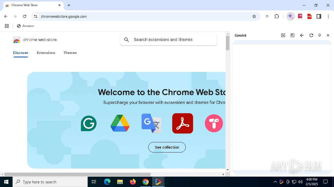The height and width of the screenshot is (187, 334).
Task: Refresh the Gemini side panel
Action: point(311,35)
